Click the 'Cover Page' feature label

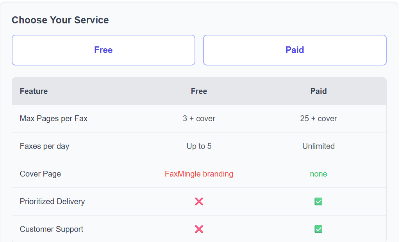click(x=40, y=174)
